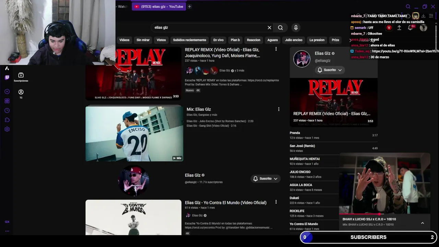The image size is (439, 247).
Task: Open San José (Remix) in the video list
Action: click(x=334, y=148)
